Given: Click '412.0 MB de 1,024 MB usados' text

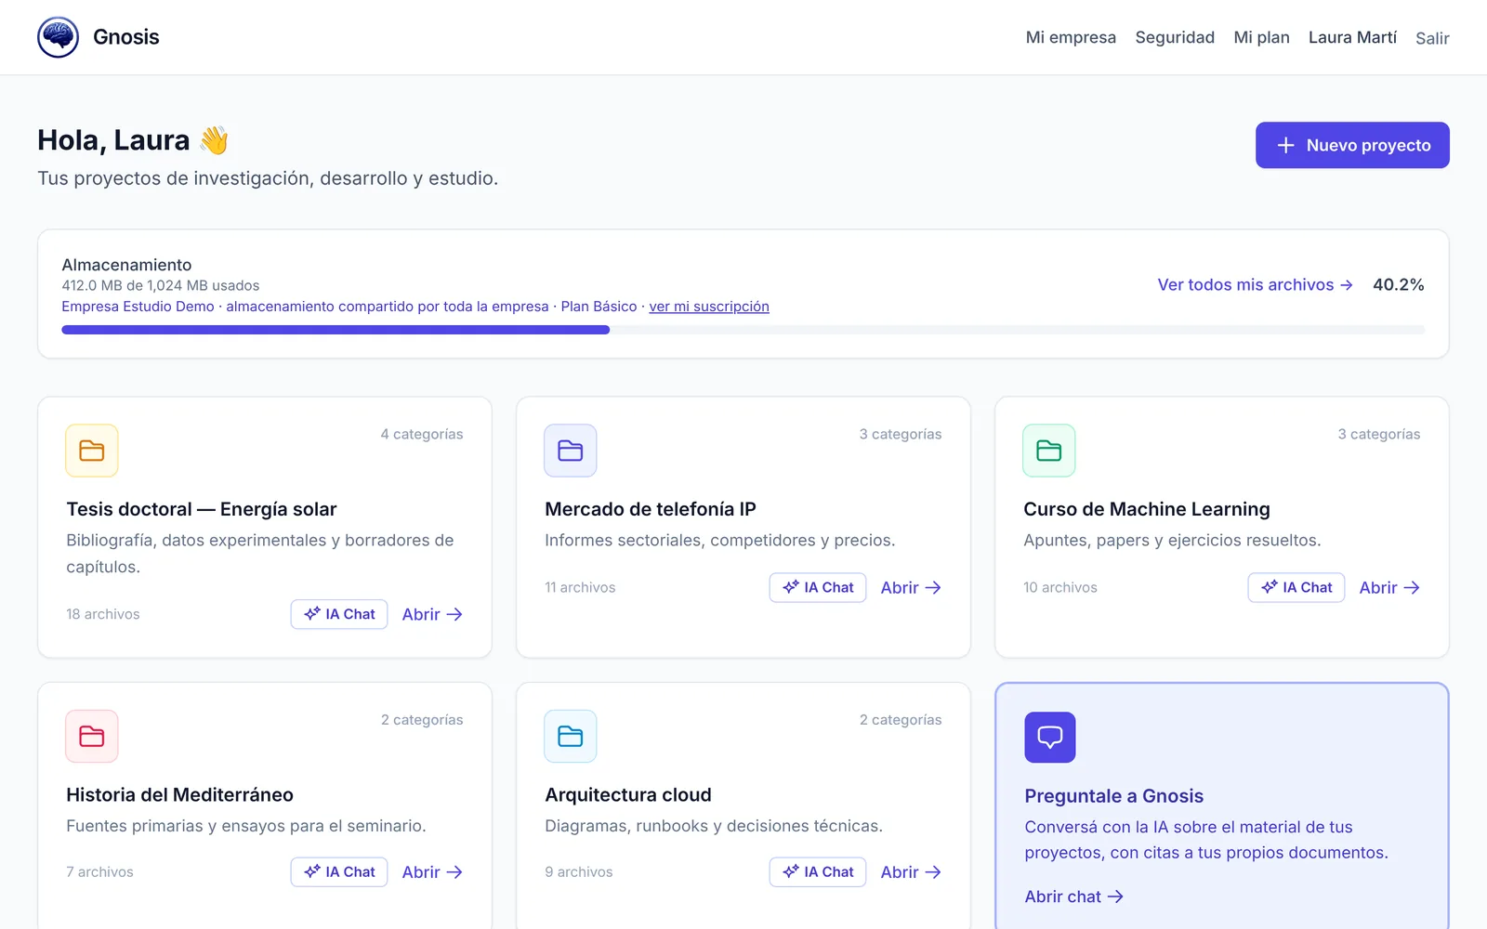Looking at the screenshot, I should click(161, 285).
